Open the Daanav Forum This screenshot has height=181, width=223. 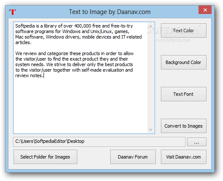133,157
